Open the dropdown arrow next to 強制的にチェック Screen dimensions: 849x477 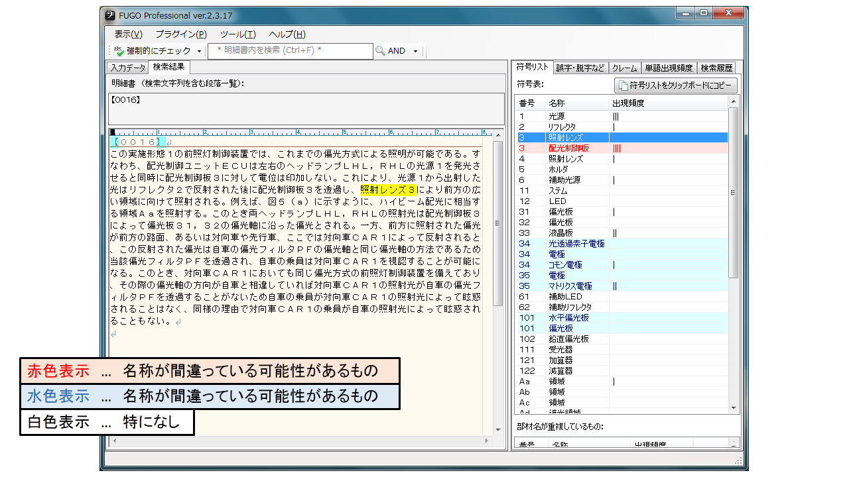[x=200, y=51]
